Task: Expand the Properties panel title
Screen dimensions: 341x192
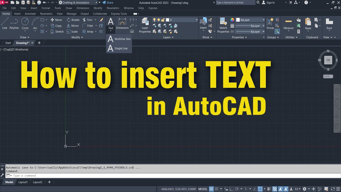Action: (239, 37)
